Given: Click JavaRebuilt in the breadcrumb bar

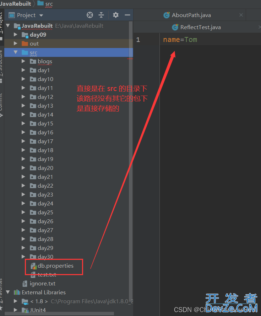Looking at the screenshot, I should (16, 4).
